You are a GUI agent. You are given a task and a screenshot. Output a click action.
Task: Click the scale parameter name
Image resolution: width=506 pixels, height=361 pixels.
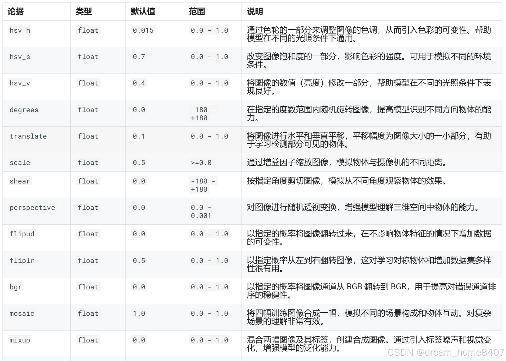click(20, 162)
